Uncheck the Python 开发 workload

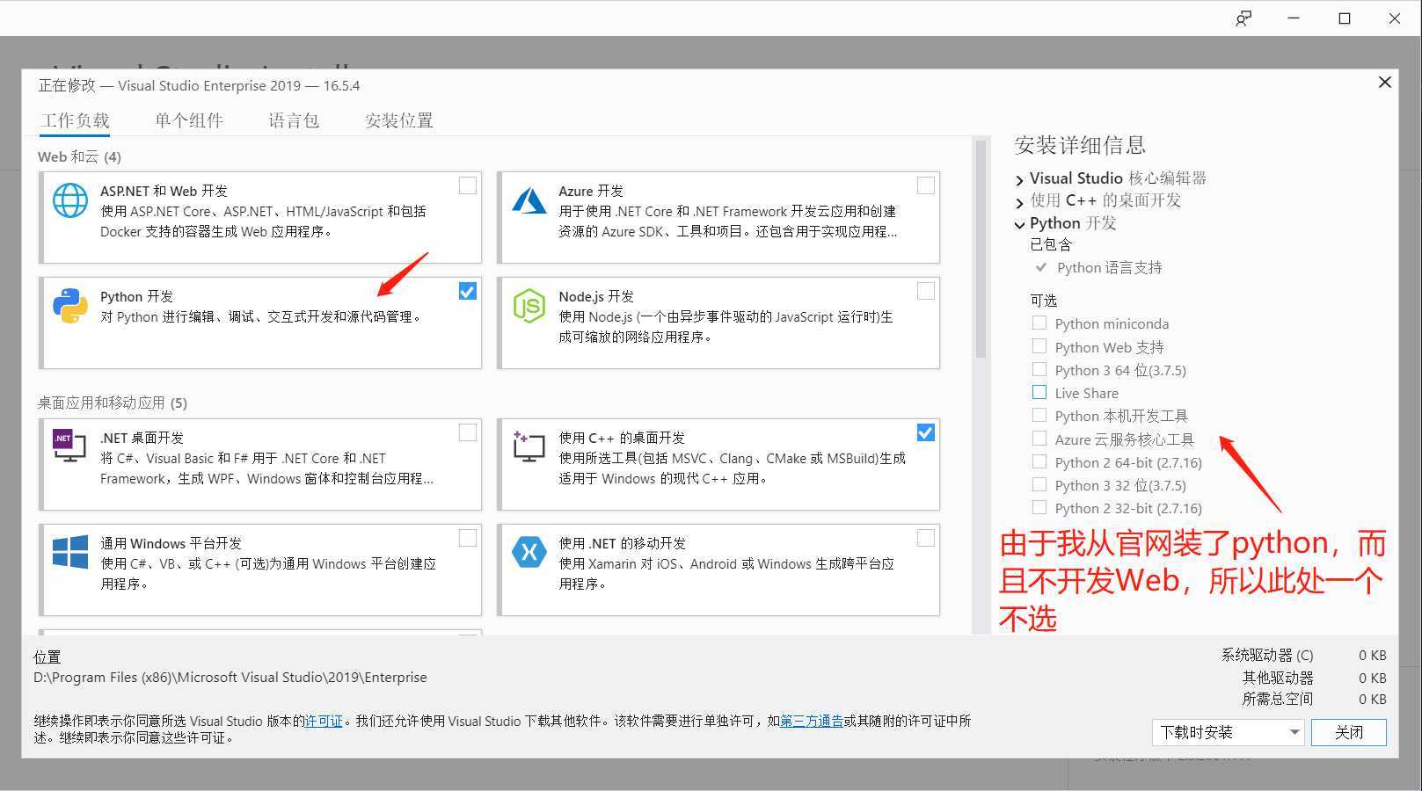pos(468,291)
